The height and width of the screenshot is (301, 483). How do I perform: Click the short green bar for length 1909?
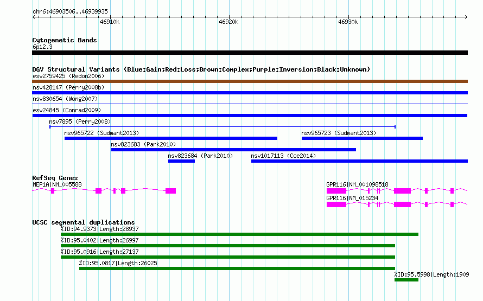point(406,280)
